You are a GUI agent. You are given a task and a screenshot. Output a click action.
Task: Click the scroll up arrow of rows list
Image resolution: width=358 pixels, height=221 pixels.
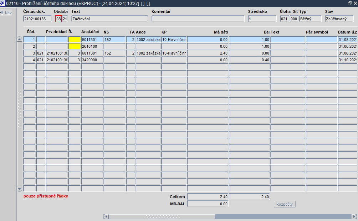19,39
